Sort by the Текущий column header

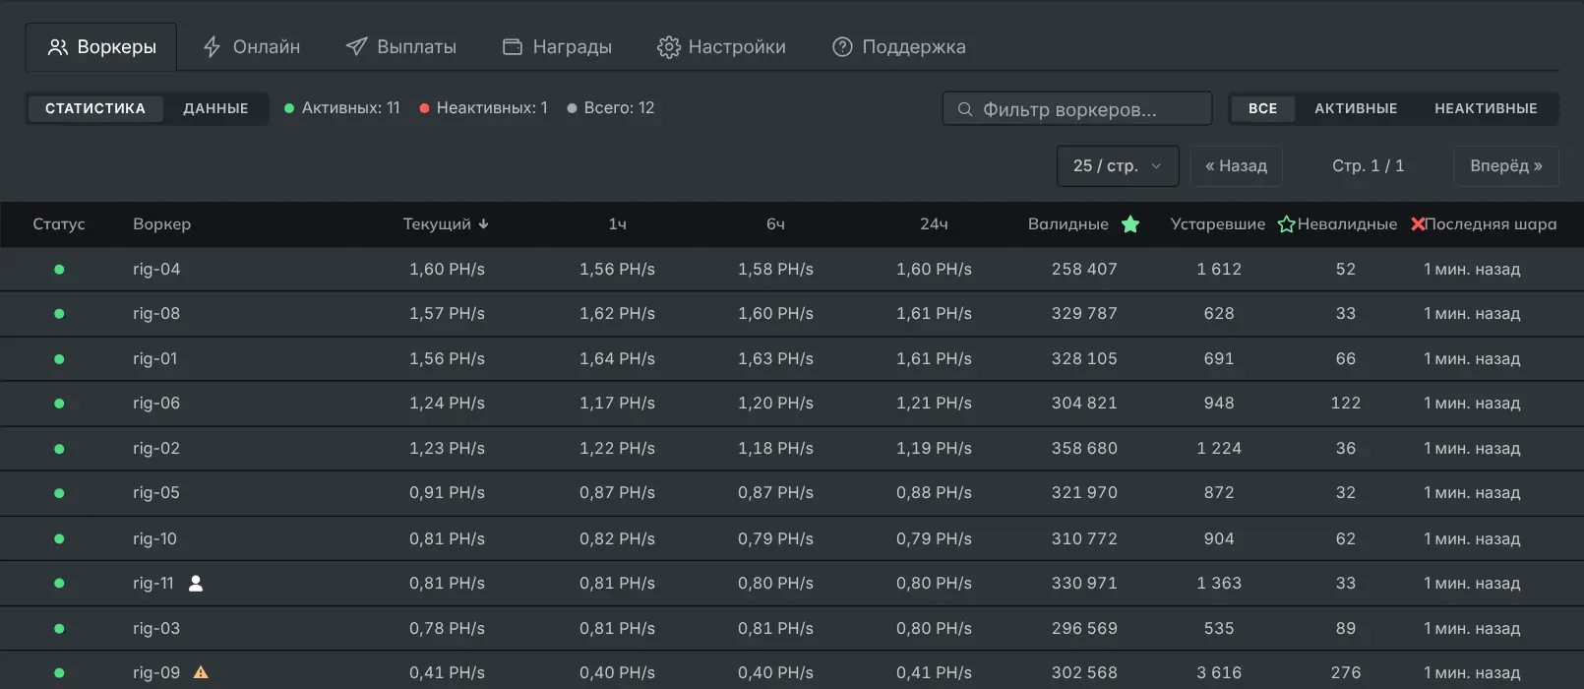coord(437,224)
